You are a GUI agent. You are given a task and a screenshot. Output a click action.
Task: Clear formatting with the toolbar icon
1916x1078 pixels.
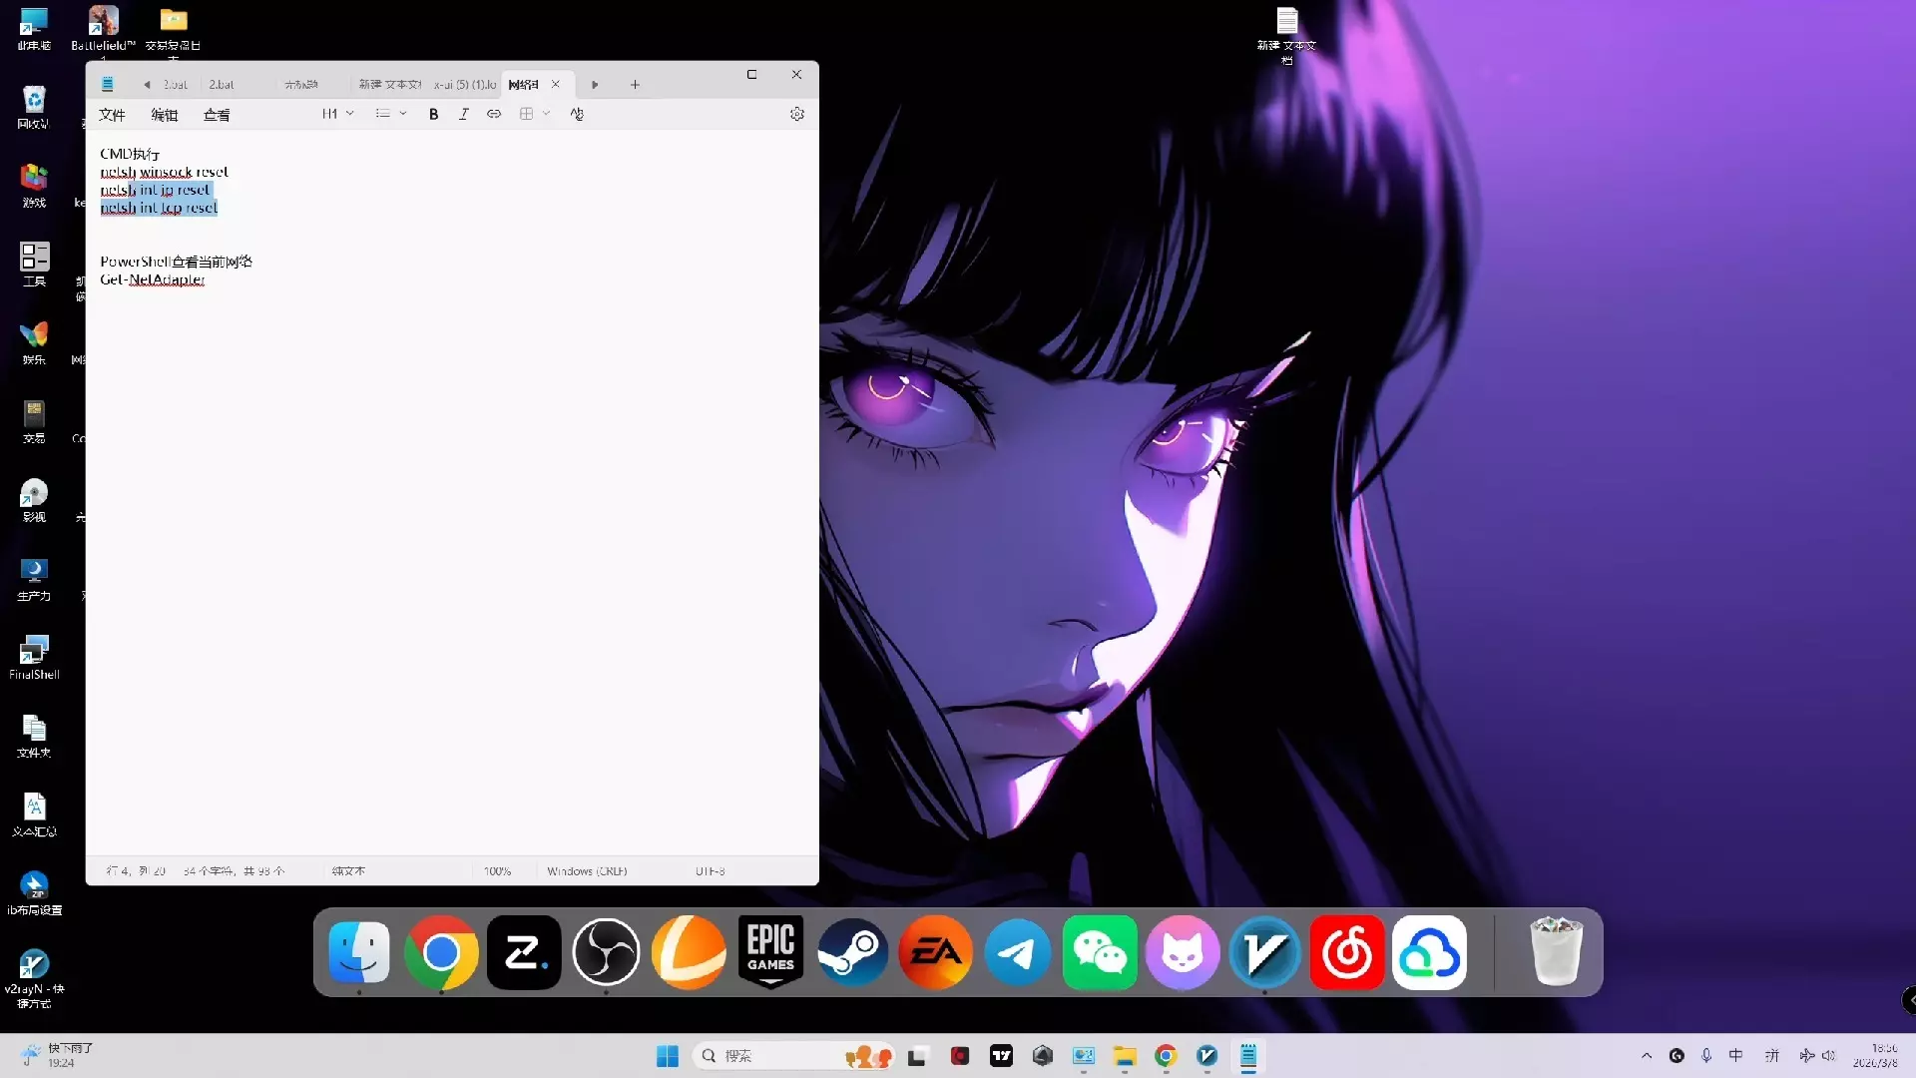pos(577,114)
